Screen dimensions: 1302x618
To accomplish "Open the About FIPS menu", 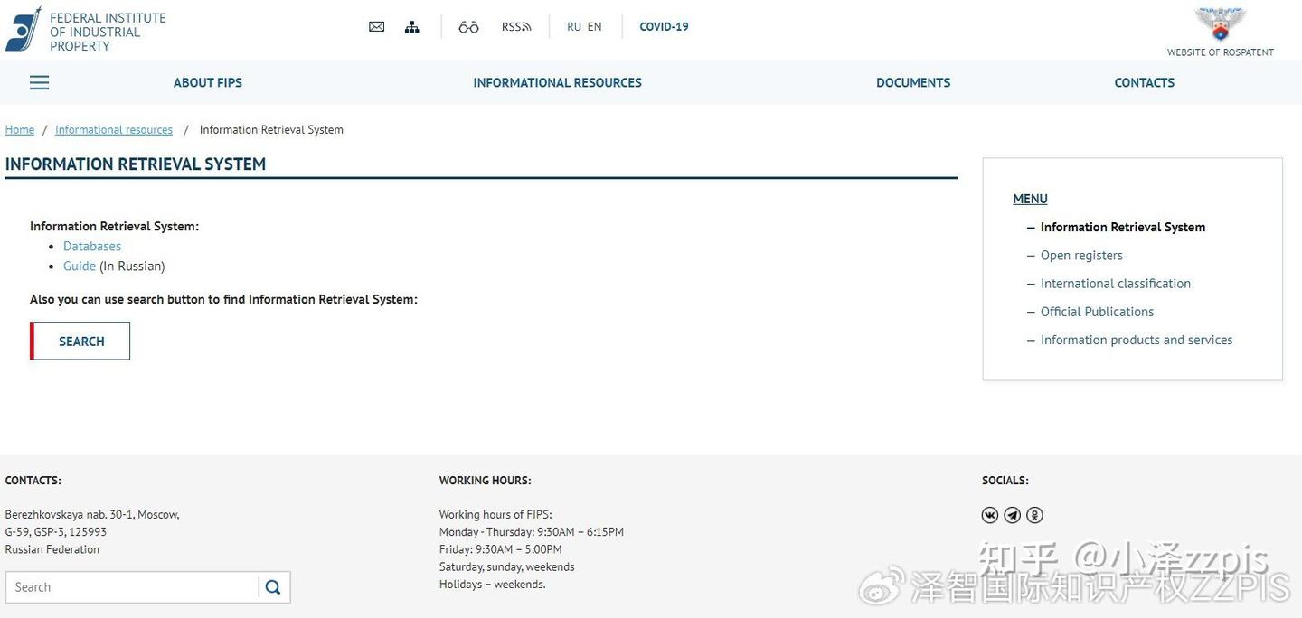I will point(208,82).
